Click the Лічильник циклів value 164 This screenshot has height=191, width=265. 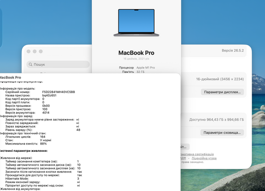43,137
